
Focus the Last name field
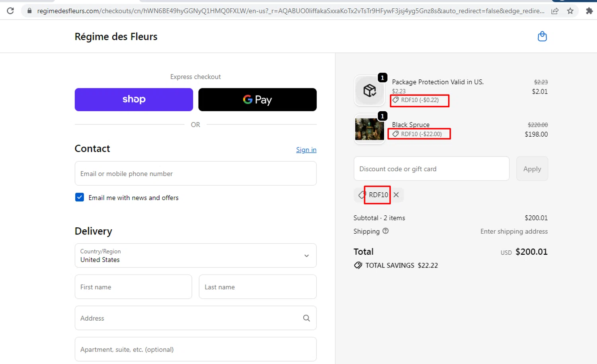(x=258, y=287)
